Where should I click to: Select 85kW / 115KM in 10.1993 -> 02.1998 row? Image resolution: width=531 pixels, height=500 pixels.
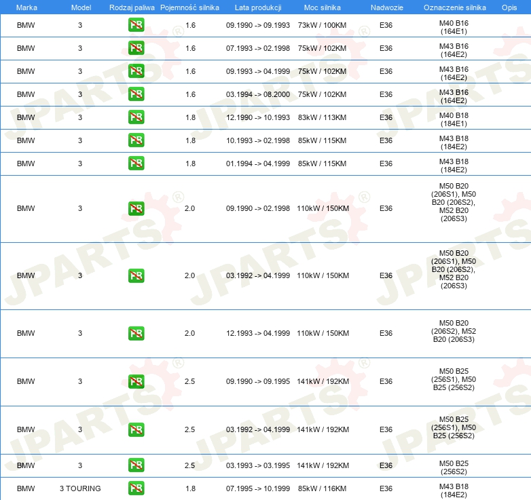(322, 140)
